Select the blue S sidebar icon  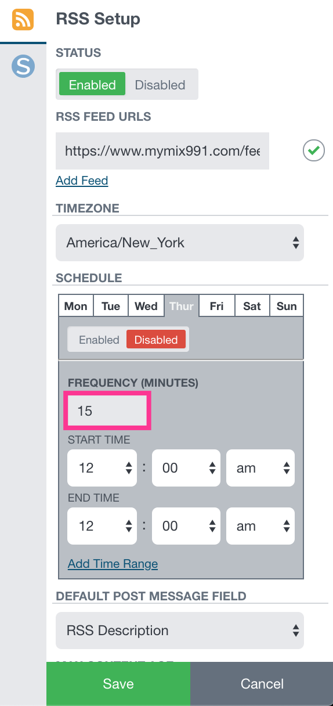(x=23, y=67)
